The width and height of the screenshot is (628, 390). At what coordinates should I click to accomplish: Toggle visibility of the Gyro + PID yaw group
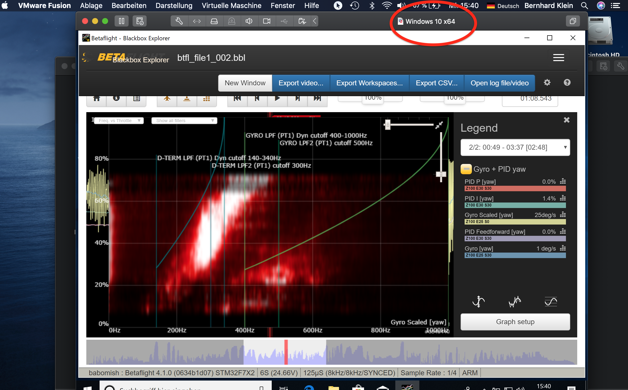coord(466,169)
